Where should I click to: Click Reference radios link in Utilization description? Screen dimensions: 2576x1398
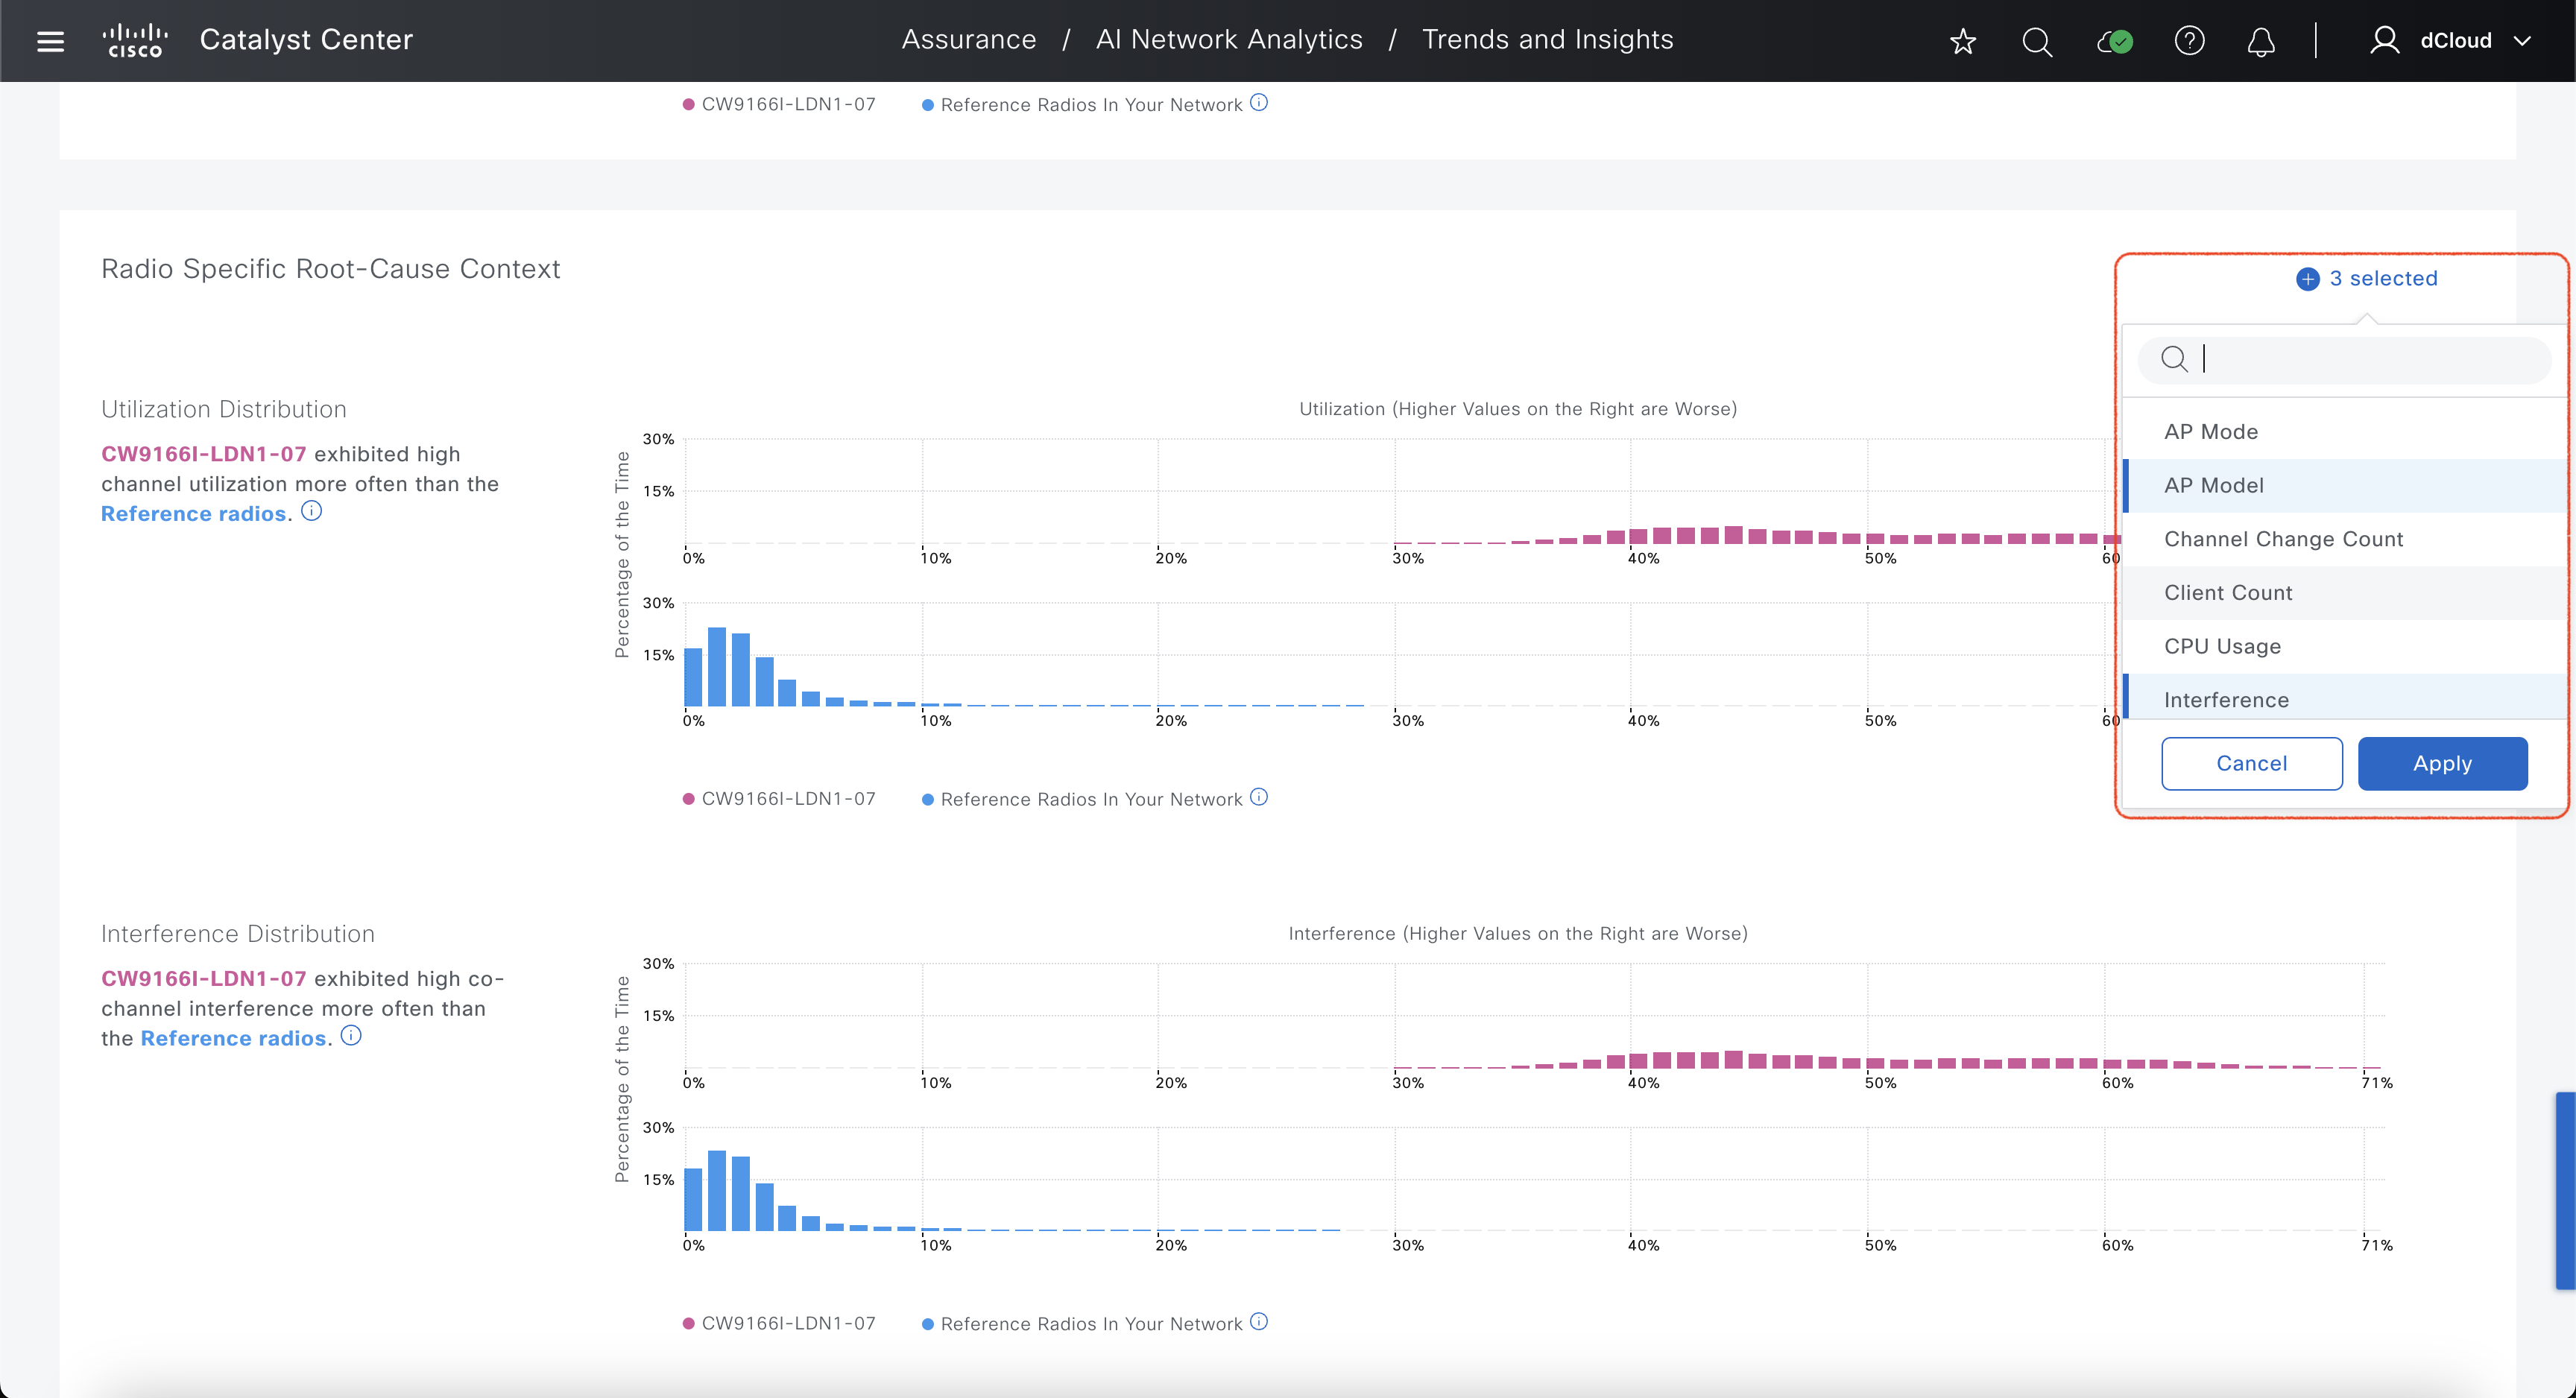click(x=193, y=514)
